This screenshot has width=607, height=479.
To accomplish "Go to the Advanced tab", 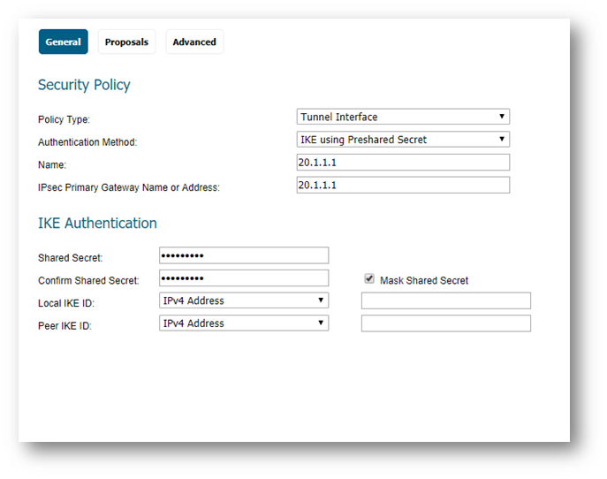I will [x=194, y=42].
